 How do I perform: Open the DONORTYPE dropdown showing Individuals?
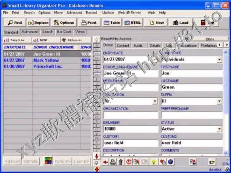(219, 59)
